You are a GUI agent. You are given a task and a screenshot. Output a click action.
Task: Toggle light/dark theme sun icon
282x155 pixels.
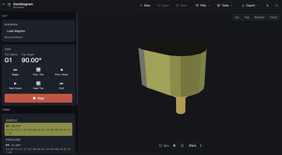click(276, 6)
